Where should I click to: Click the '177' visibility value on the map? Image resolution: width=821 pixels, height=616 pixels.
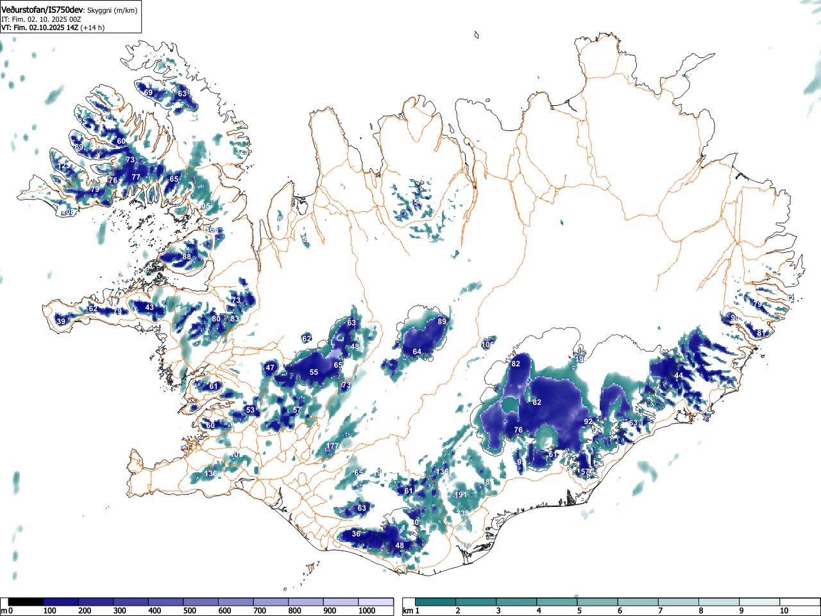tap(332, 446)
